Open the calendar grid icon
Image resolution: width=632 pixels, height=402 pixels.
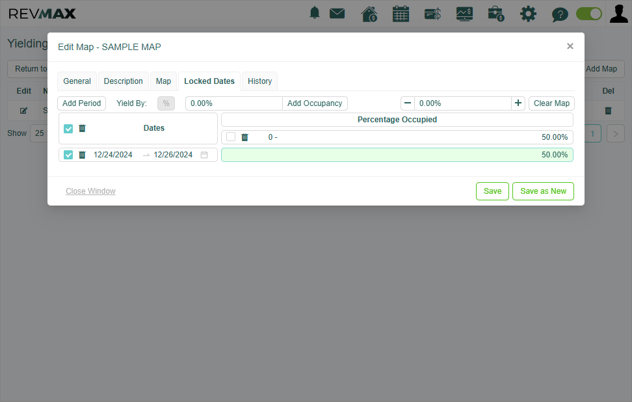(x=401, y=14)
